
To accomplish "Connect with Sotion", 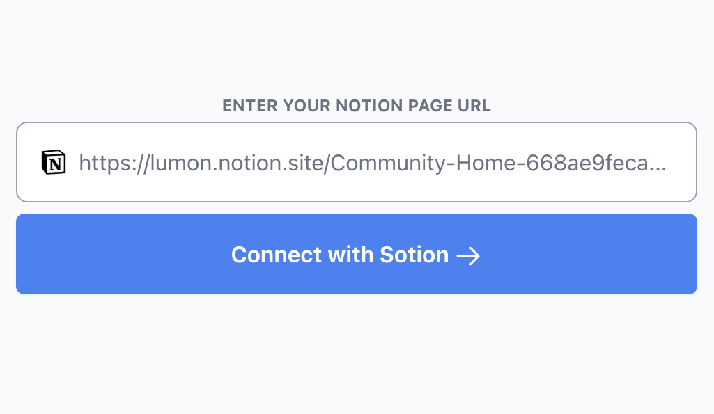I will tap(357, 254).
